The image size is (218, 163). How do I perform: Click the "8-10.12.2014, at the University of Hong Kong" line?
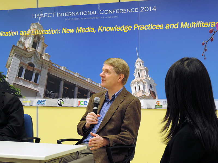[x=92, y=18]
